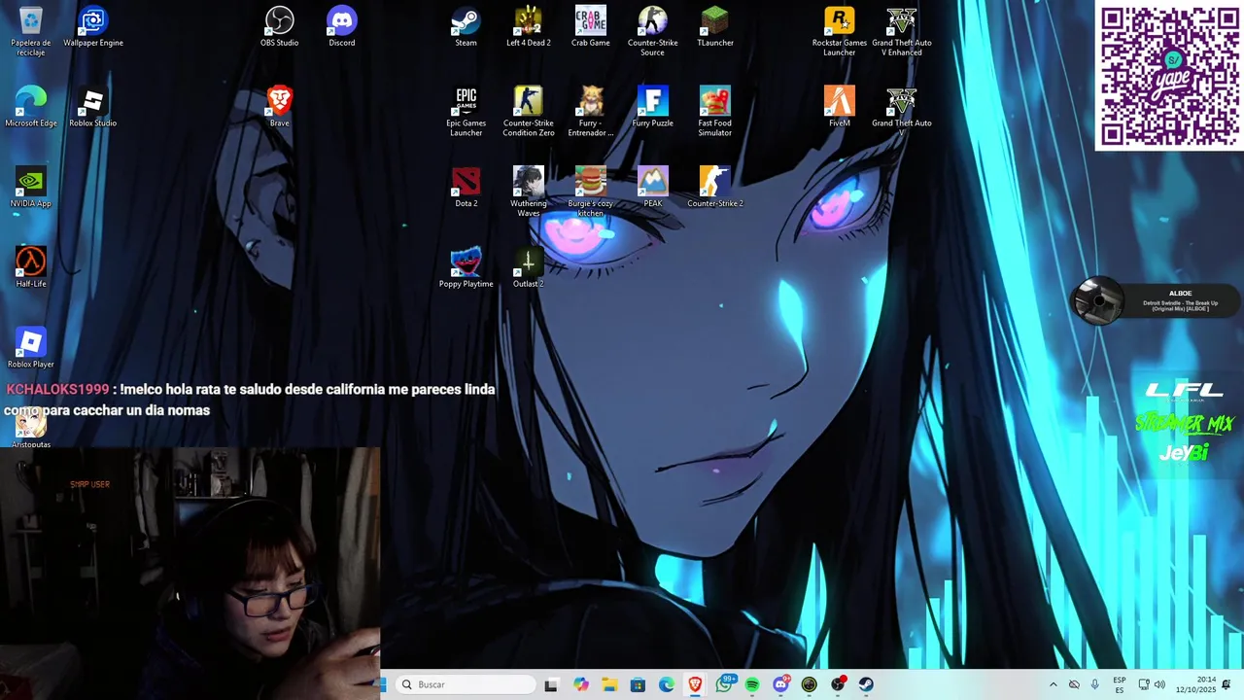Select the Roblox Player desktop icon
This screenshot has width=1244, height=700.
coord(31,348)
